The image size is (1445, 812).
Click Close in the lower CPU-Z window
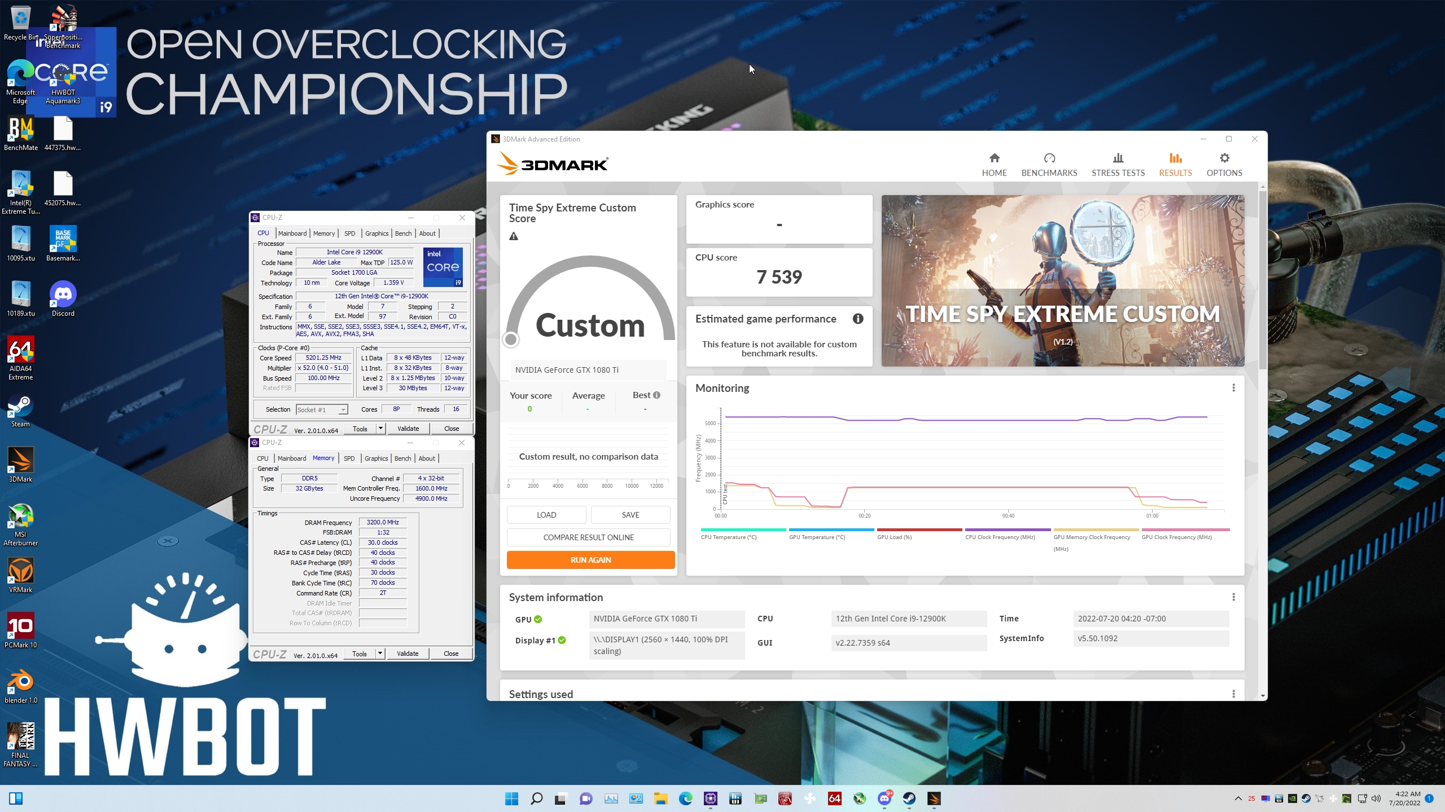451,654
